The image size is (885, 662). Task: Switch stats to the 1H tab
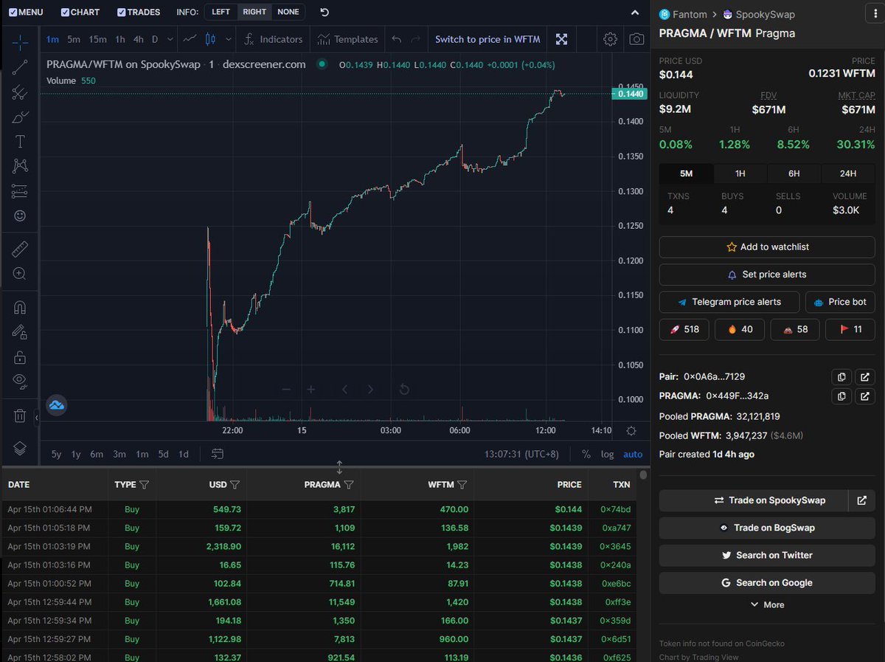740,173
